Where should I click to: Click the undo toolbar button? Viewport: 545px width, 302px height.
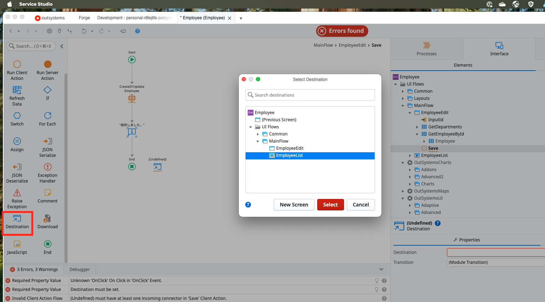(x=84, y=31)
